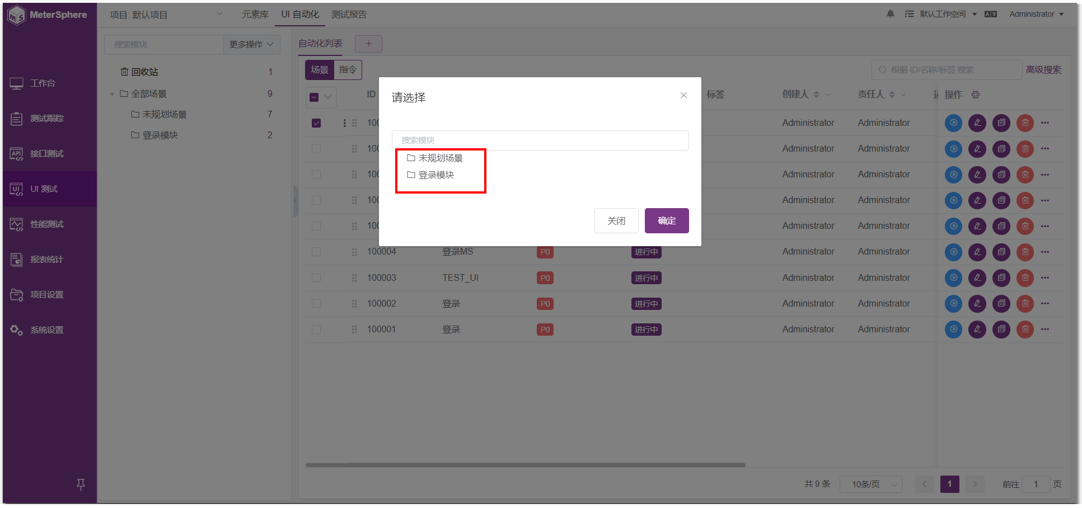The width and height of the screenshot is (1082, 508).
Task: Click the 确定 button in dialog
Action: click(x=667, y=220)
